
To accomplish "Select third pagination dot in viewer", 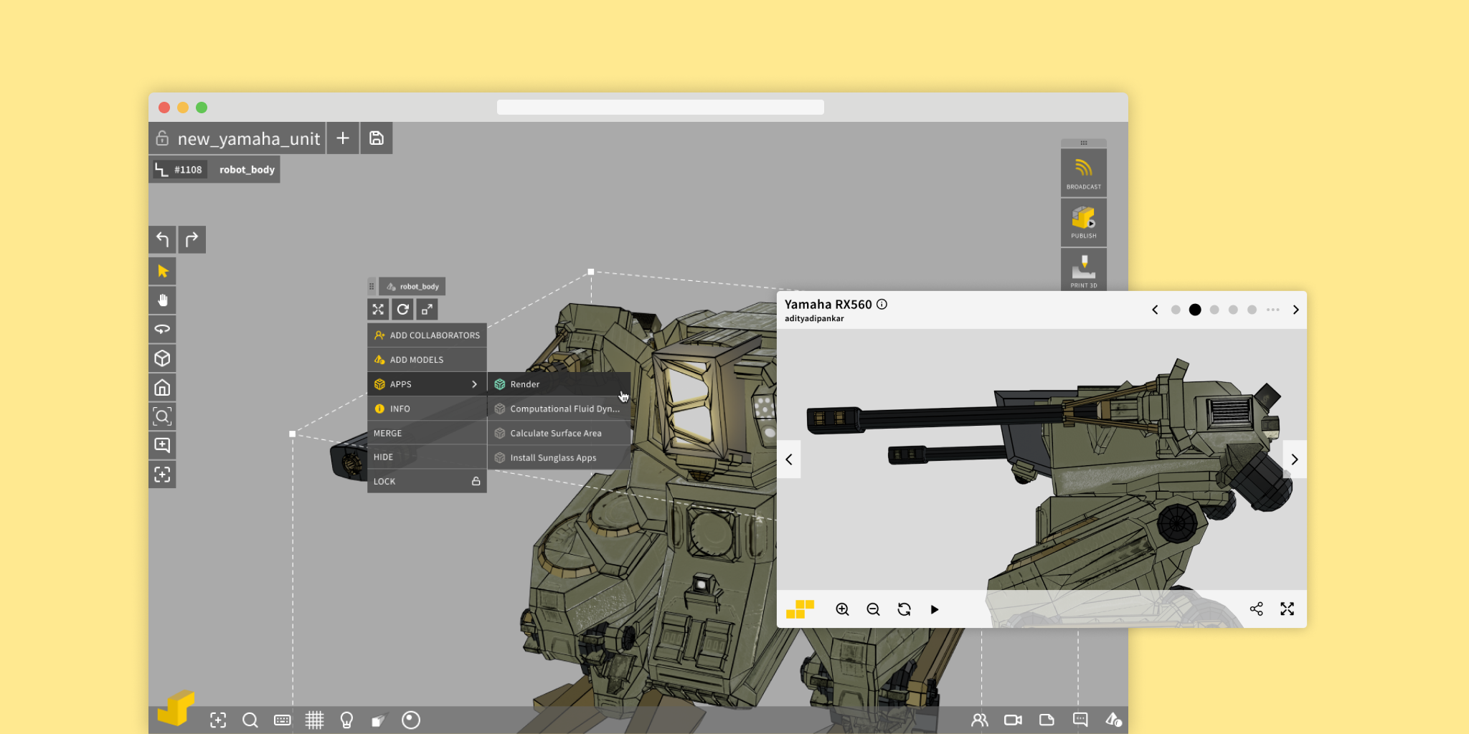I will coord(1214,310).
